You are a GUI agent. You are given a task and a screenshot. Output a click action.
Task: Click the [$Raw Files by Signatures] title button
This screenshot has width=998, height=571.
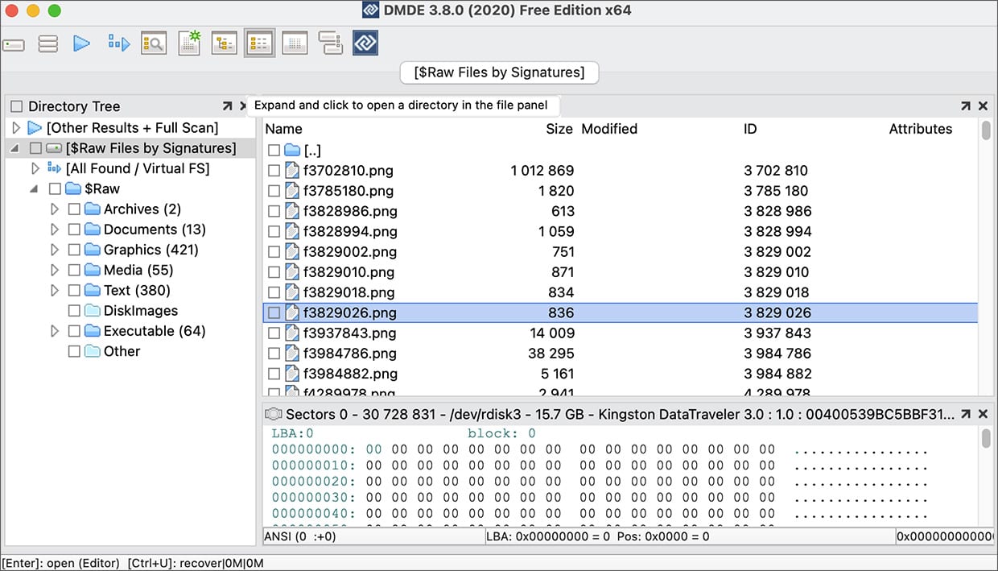499,72
